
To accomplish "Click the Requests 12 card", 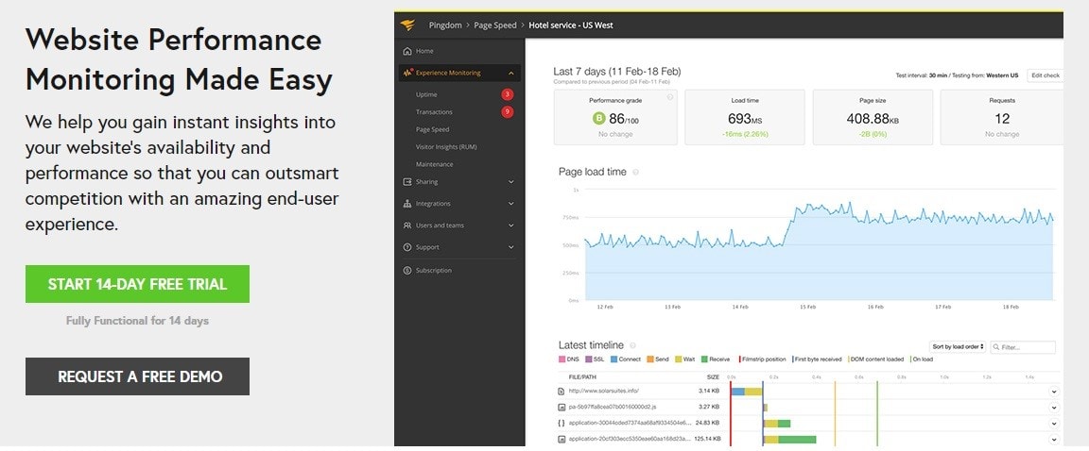I will coord(1001,117).
